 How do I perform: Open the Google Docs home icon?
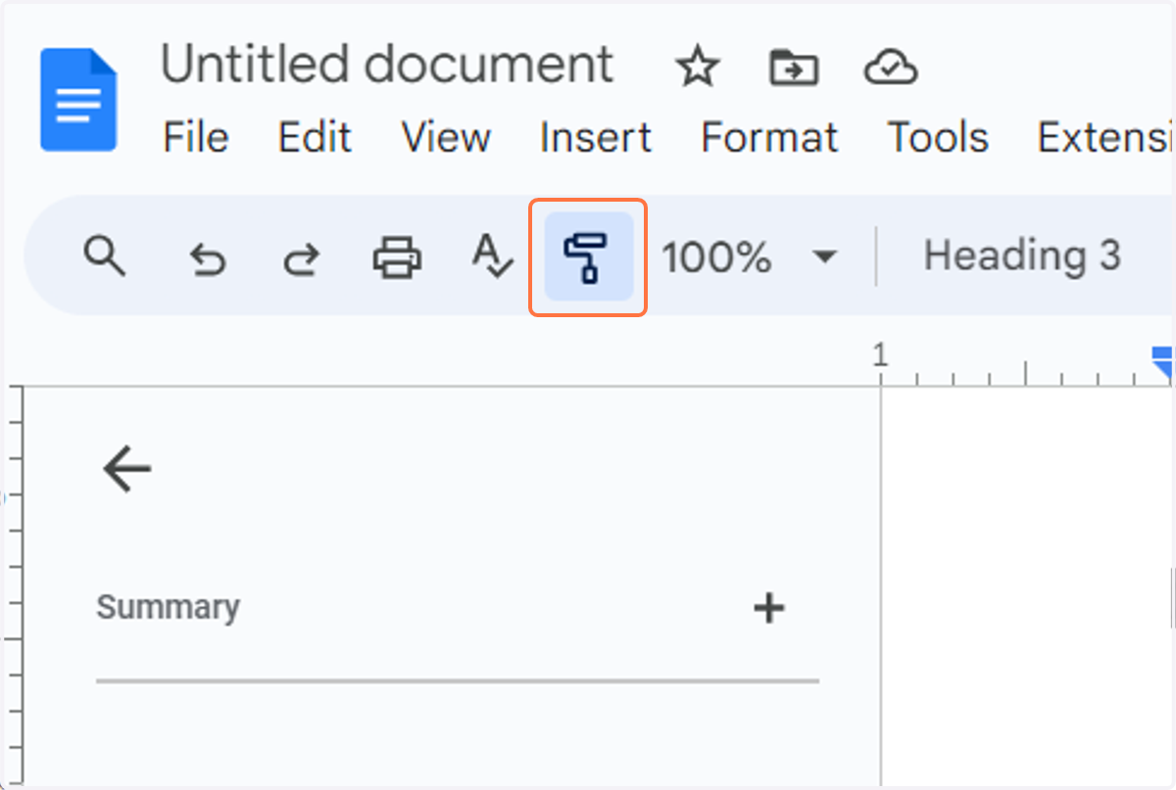pos(78,100)
